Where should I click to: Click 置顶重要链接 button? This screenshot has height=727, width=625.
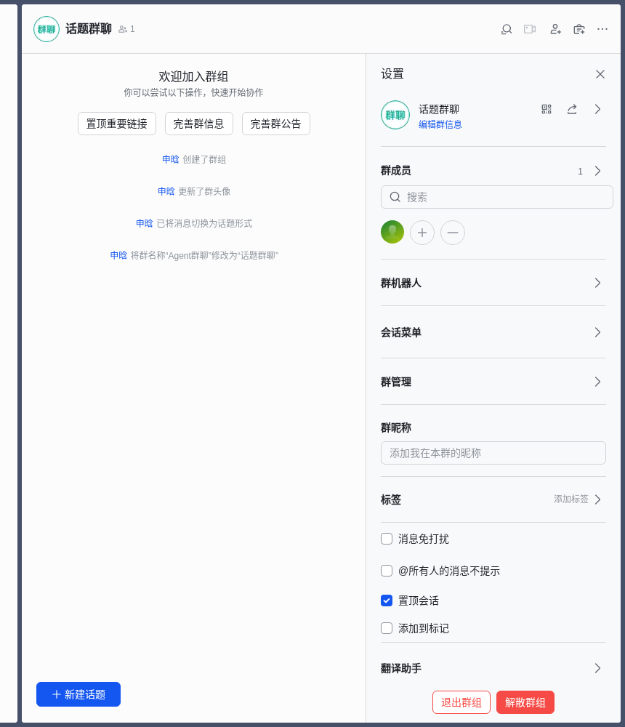[x=117, y=124]
